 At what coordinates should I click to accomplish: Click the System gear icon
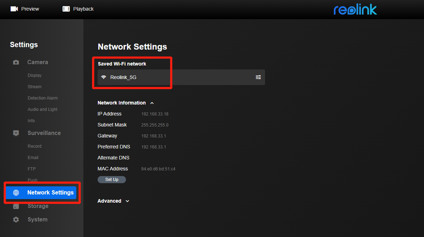(x=16, y=220)
